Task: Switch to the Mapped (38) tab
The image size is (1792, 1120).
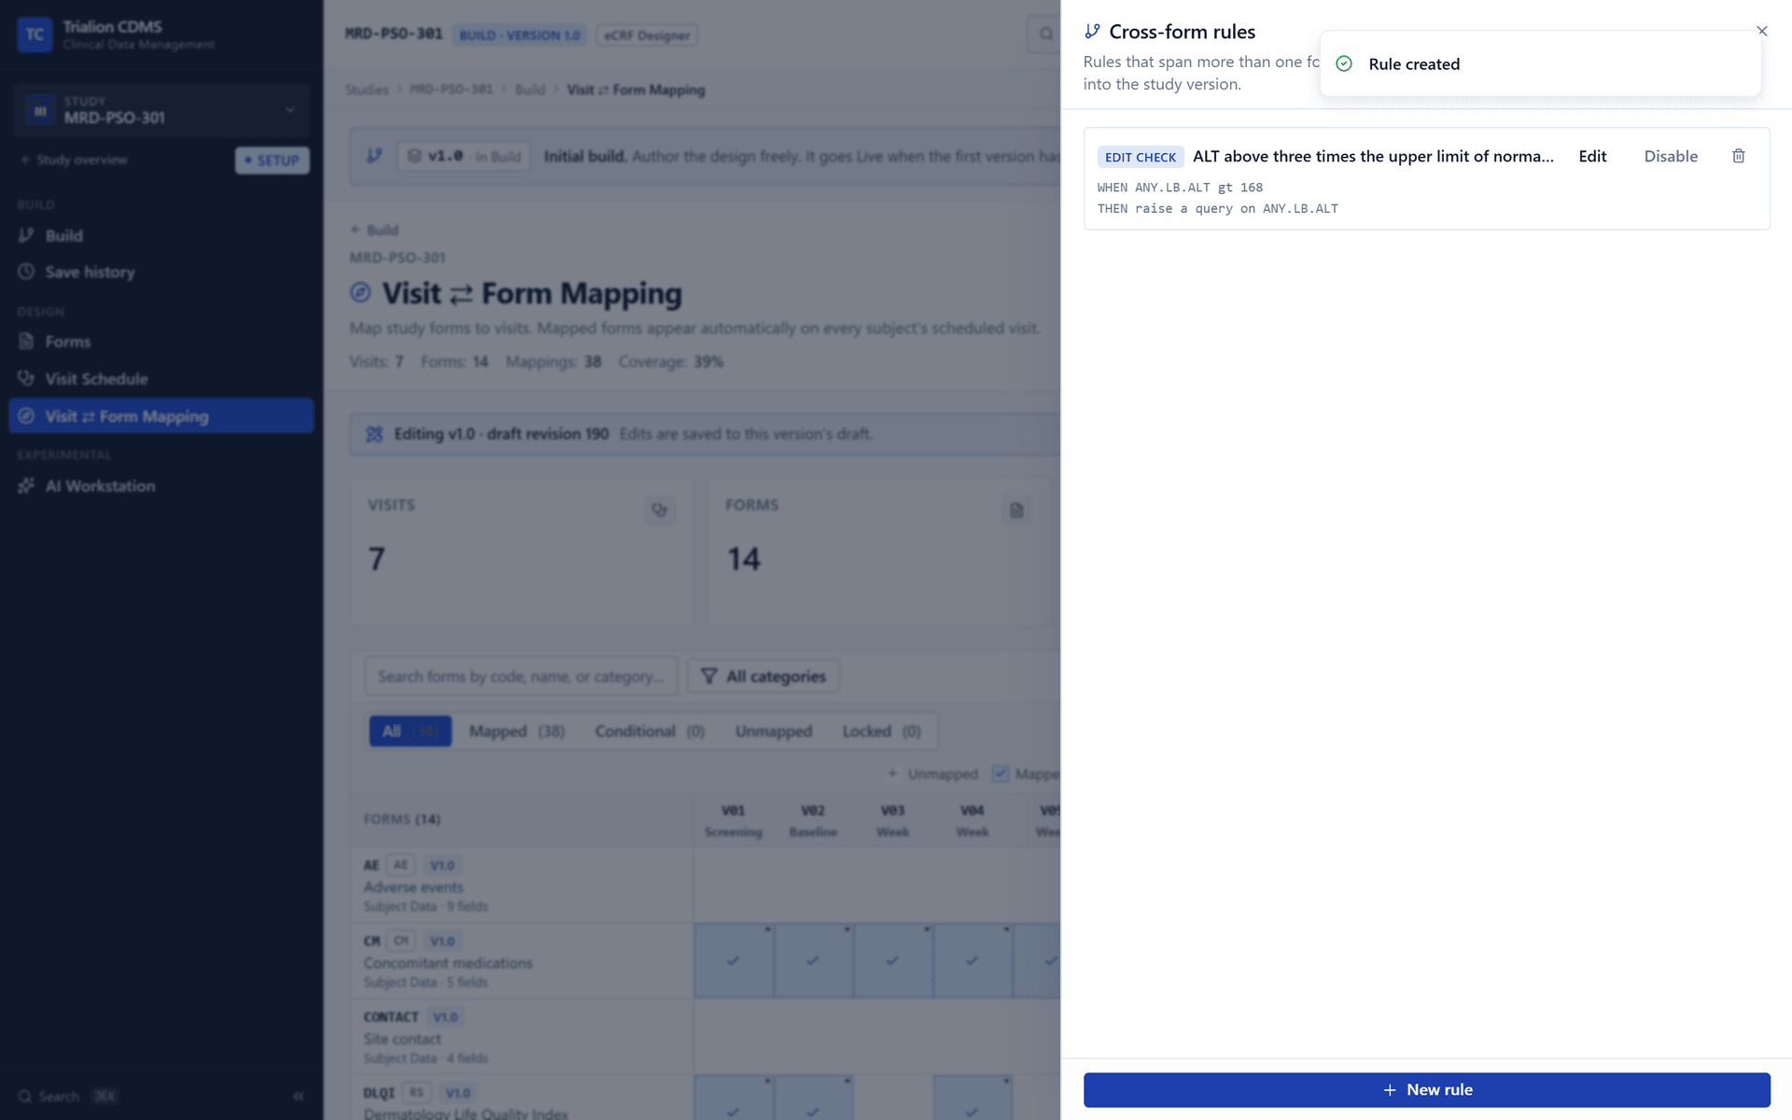Action: pyautogui.click(x=516, y=731)
